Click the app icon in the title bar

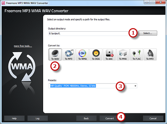click(3, 3)
